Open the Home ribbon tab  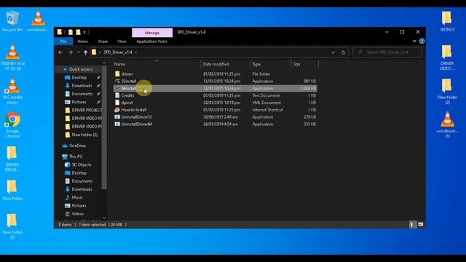tap(82, 41)
